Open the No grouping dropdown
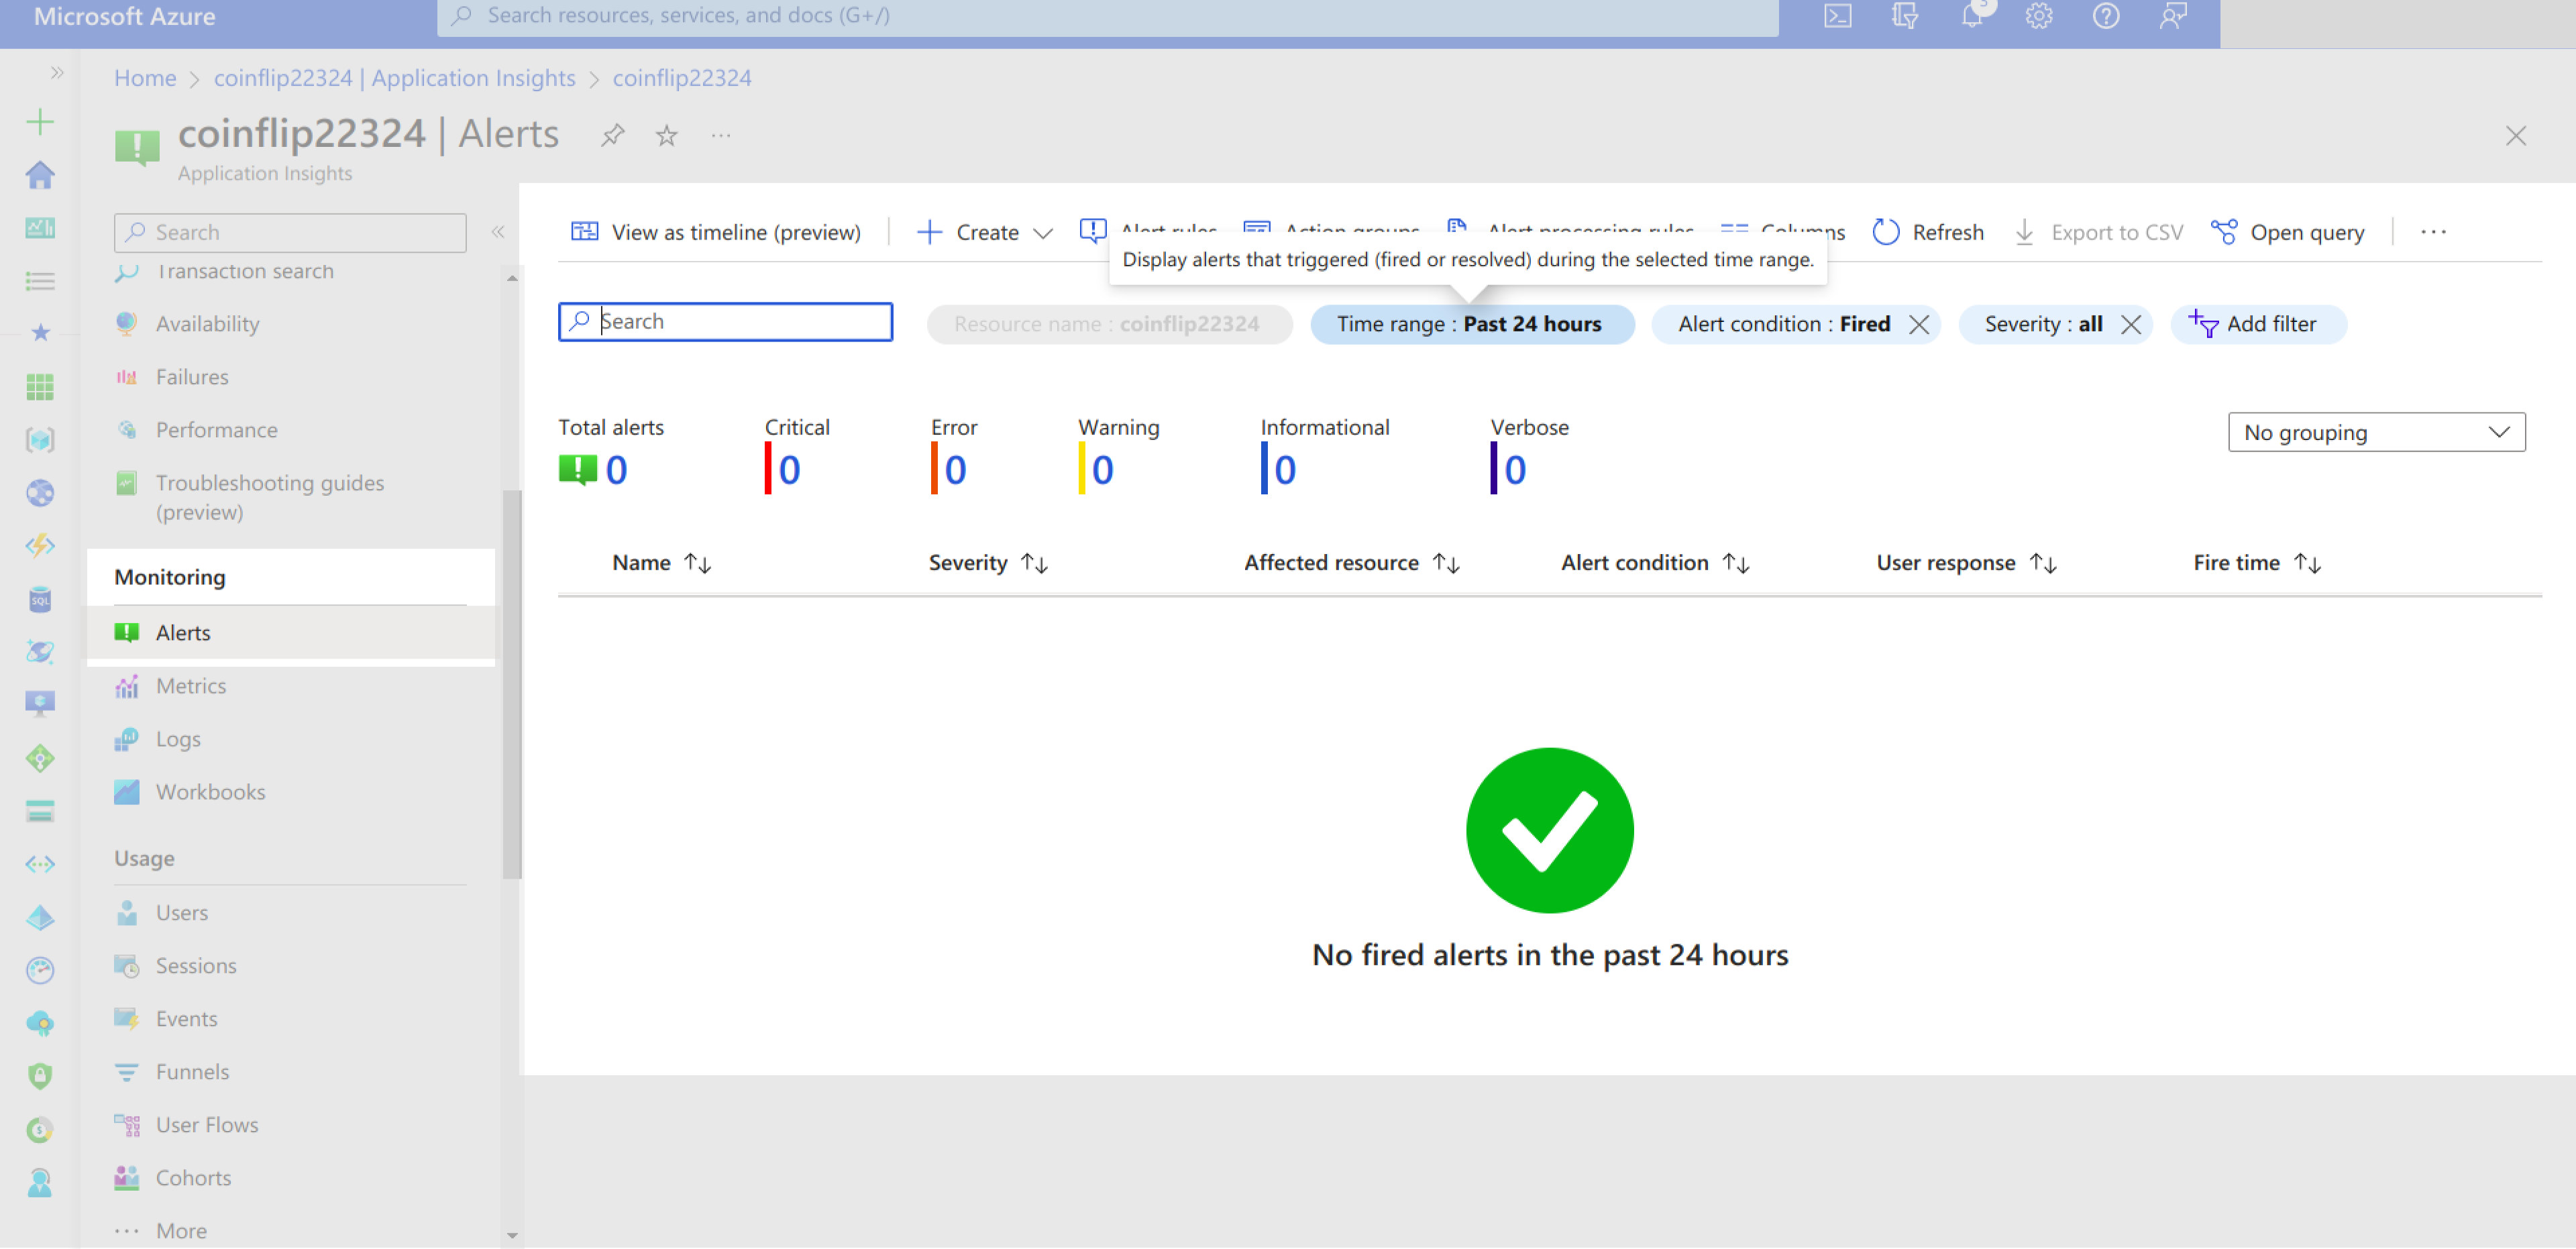Screen dimensions: 2576x1249 click(x=2376, y=432)
